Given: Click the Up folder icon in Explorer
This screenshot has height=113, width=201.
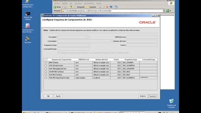Looking at the screenshot, I should point(71,7).
